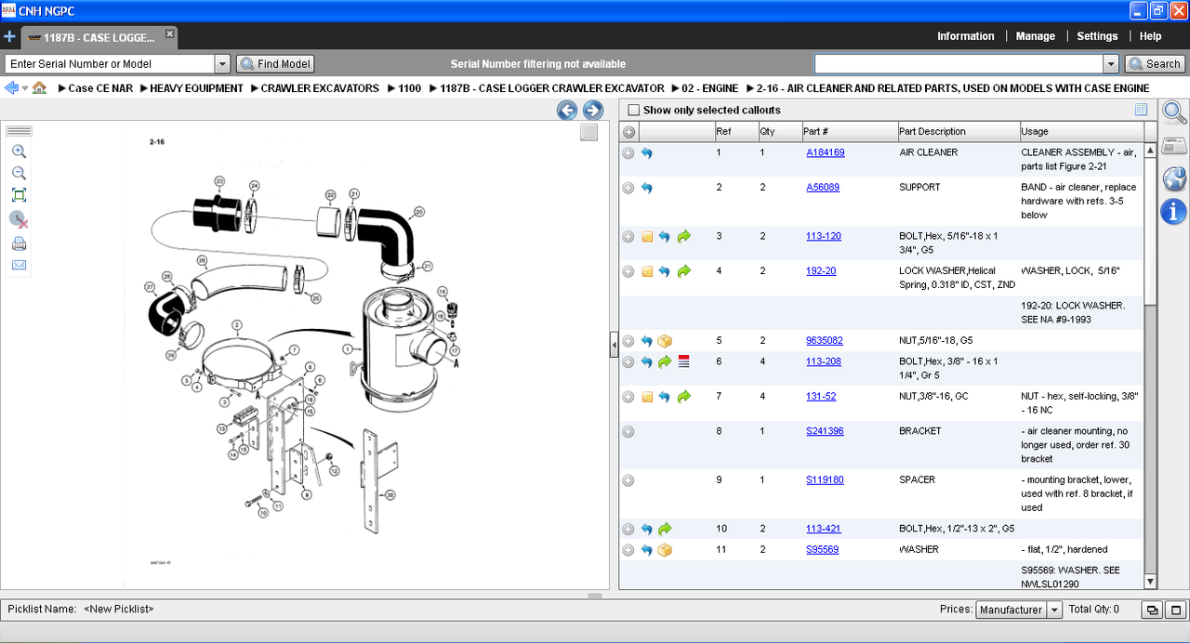Open the magnifier search panel on right sidebar

pos(1174,112)
